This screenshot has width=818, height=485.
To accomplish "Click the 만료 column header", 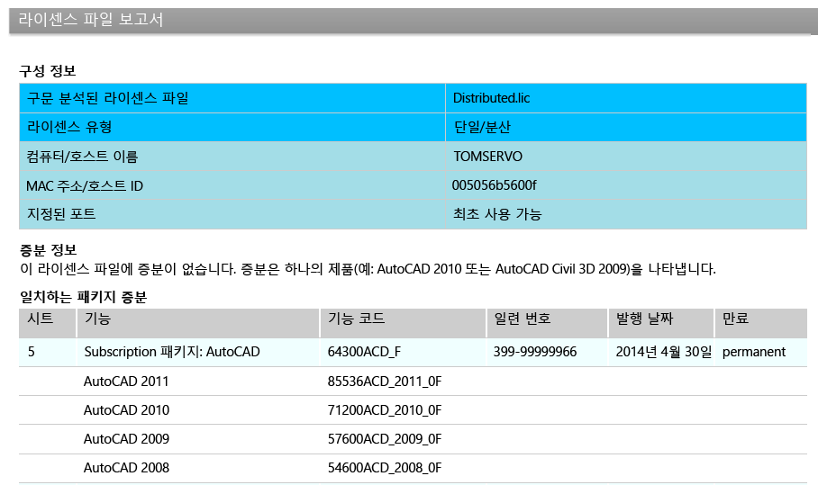I will pyautogui.click(x=760, y=323).
